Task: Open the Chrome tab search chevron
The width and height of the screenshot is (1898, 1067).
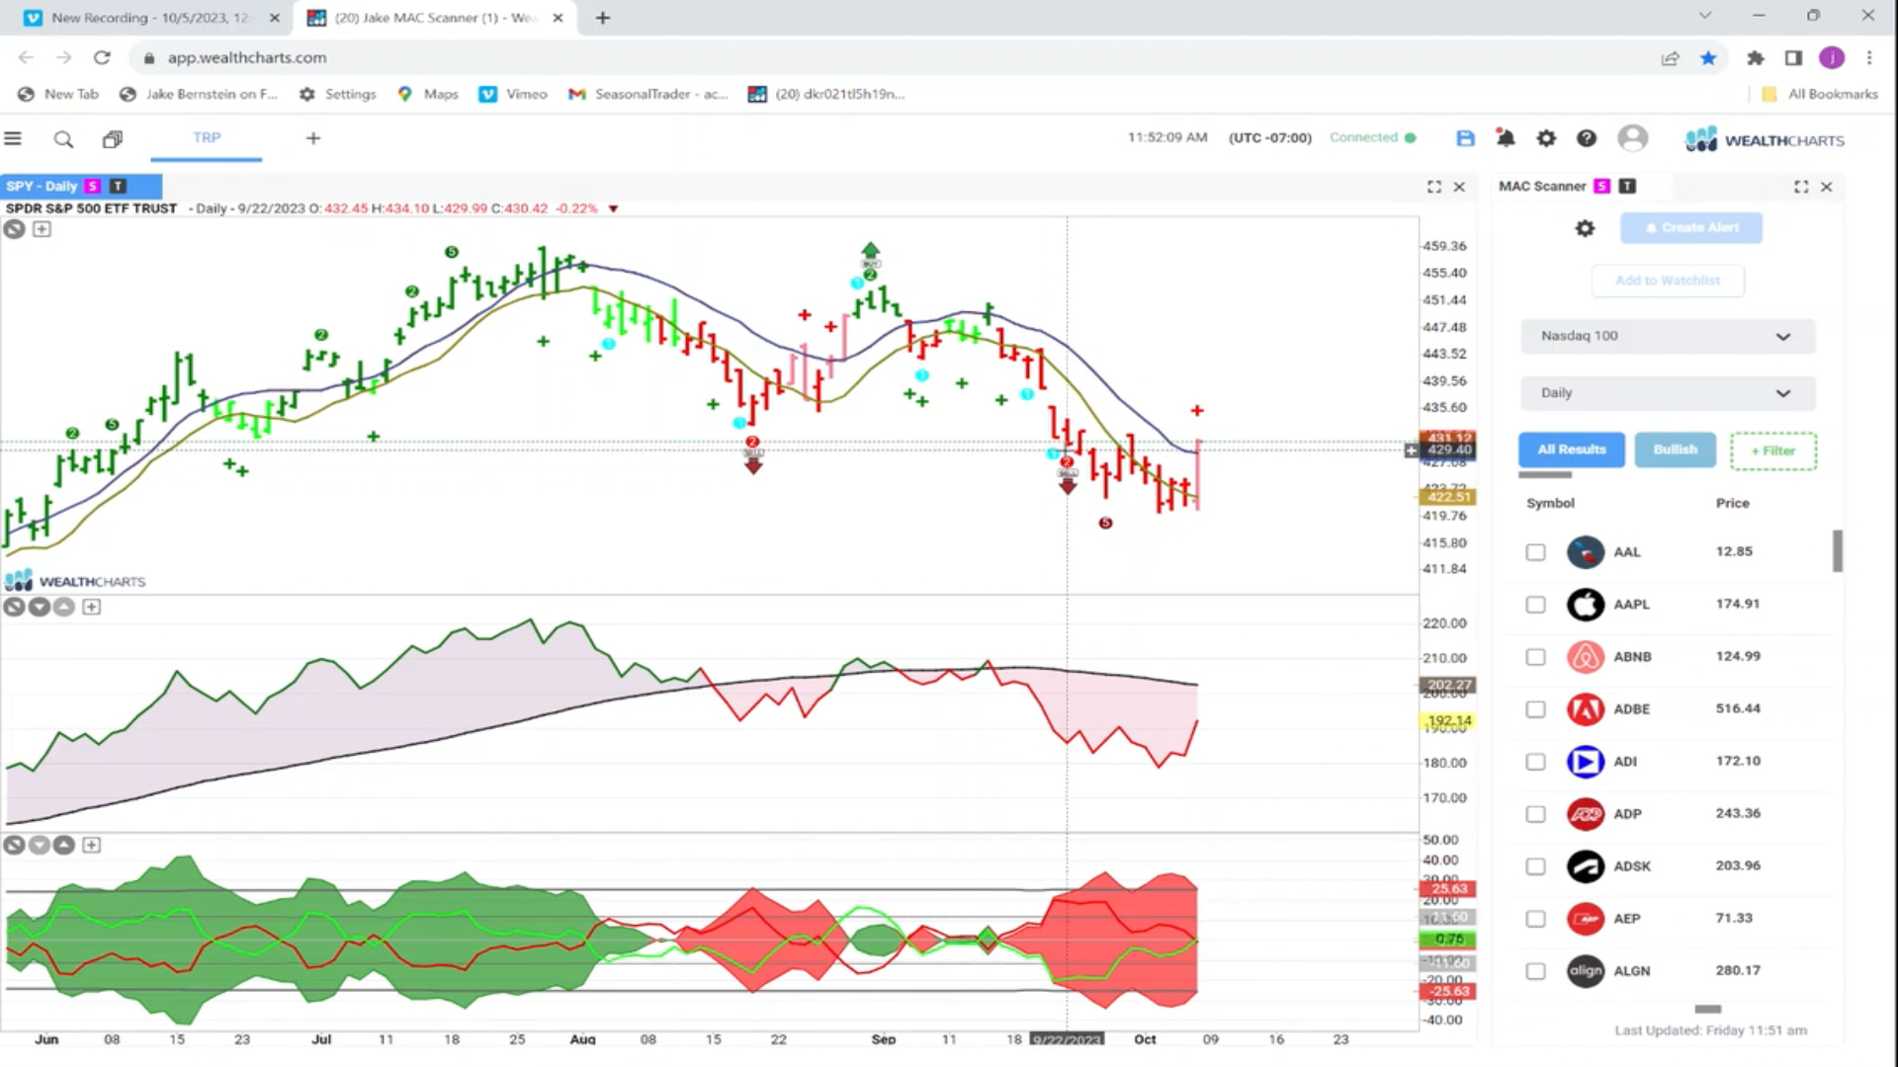Action: [x=1704, y=16]
